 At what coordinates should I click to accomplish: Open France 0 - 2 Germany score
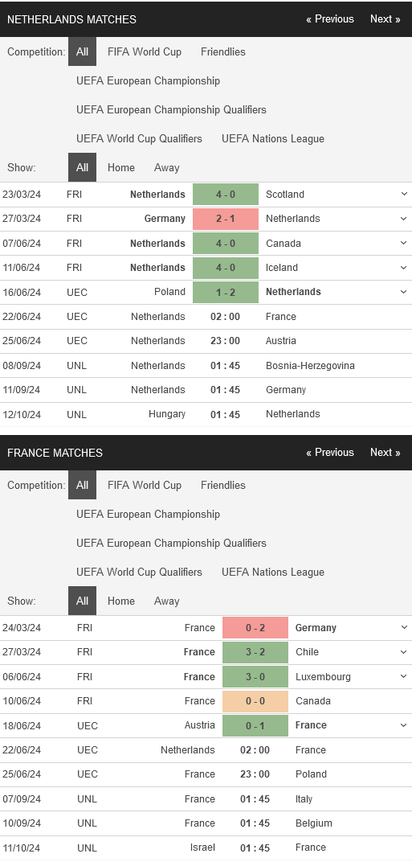[255, 628]
